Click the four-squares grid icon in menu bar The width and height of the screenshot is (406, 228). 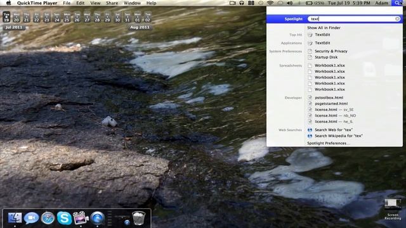coord(251,3)
